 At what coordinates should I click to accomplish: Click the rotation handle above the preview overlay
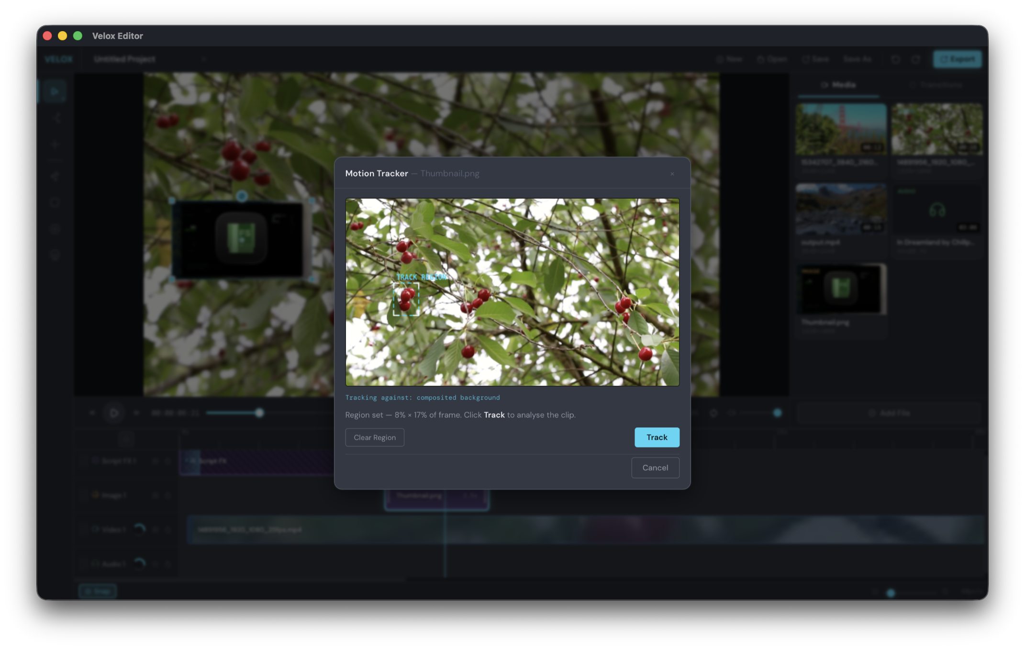coord(242,196)
